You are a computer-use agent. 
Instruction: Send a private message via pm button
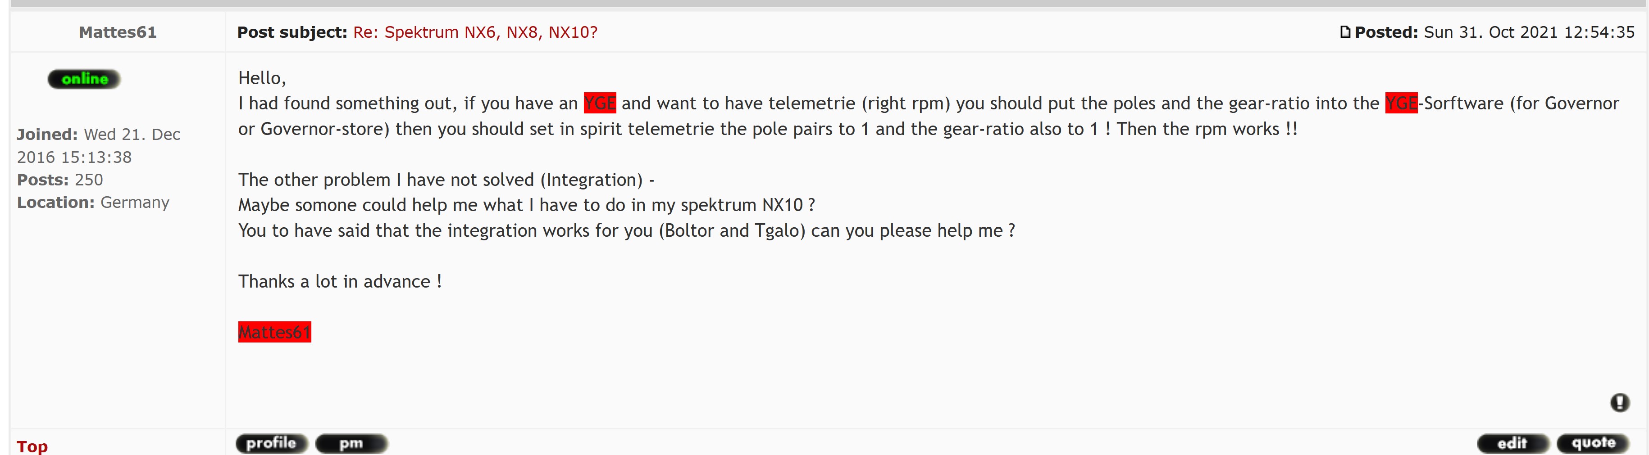coord(351,443)
